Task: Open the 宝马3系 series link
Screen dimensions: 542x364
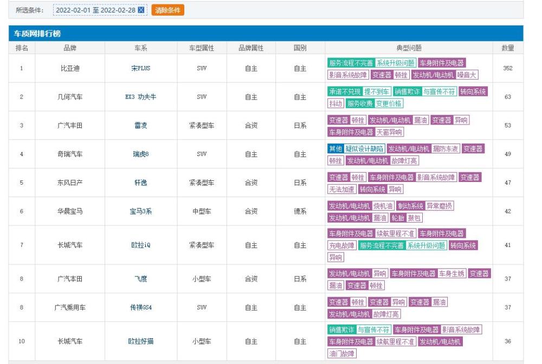Action: pyautogui.click(x=141, y=211)
